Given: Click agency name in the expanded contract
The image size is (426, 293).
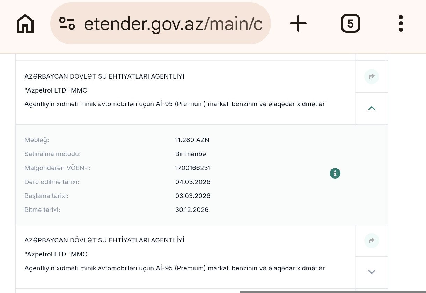Looking at the screenshot, I should pyautogui.click(x=104, y=76).
